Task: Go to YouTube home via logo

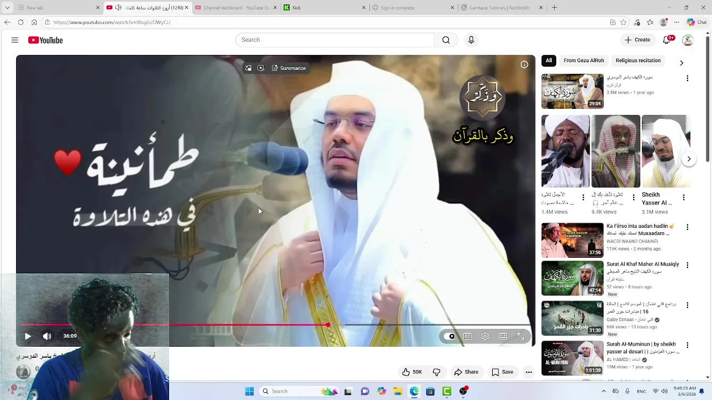Action: pyautogui.click(x=46, y=40)
